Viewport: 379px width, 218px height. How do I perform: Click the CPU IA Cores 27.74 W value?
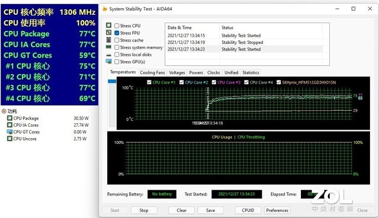click(81, 125)
